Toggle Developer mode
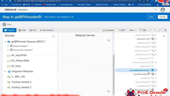 point(108,30)
